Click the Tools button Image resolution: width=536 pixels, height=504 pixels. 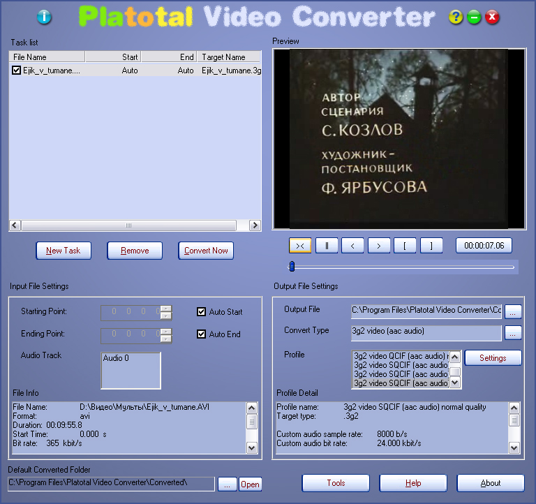(336, 483)
